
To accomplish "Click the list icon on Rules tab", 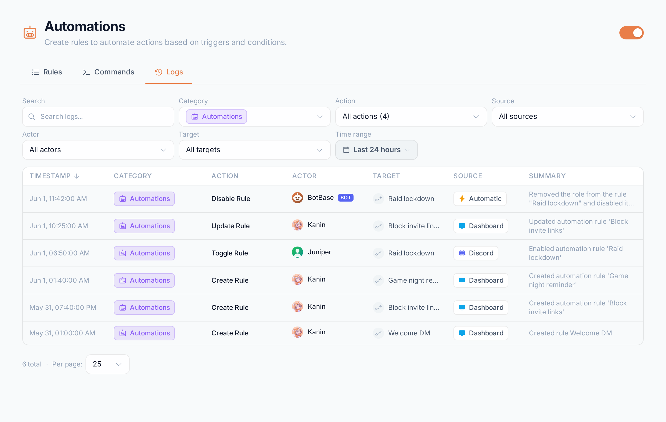I will click(36, 72).
